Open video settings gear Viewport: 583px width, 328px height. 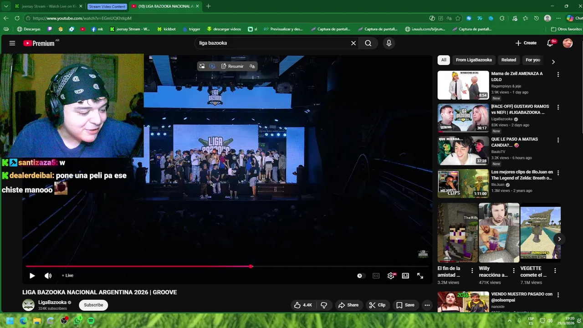[391, 276]
